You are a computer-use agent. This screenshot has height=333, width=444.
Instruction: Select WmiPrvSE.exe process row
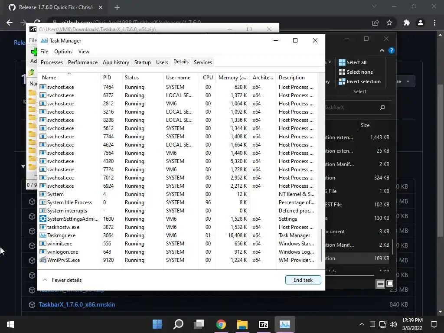(x=177, y=260)
